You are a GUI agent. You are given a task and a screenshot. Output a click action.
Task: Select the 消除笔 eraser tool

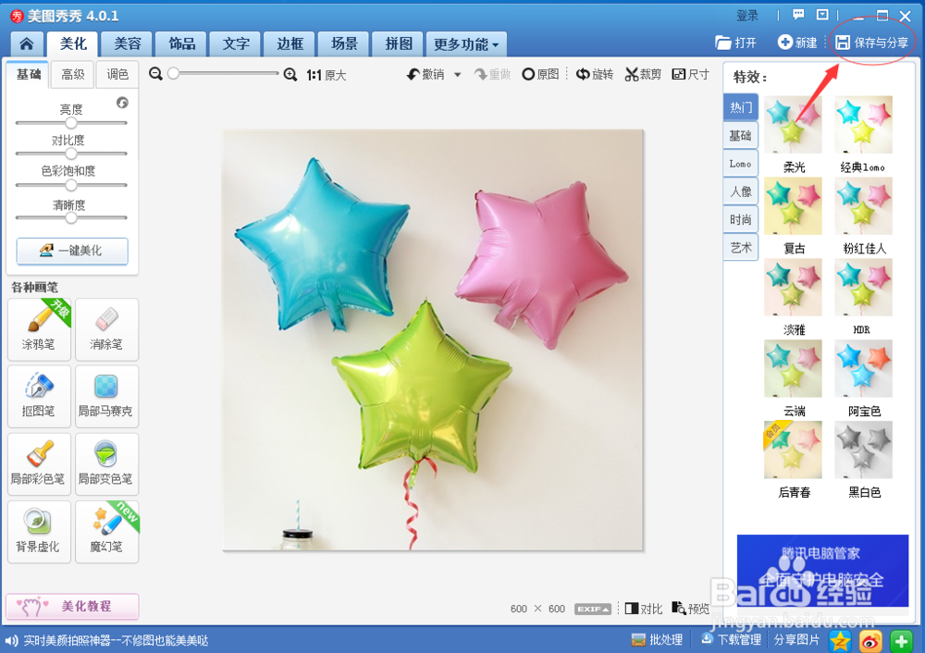106,329
